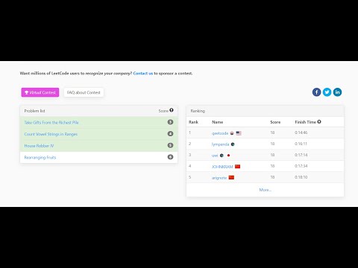Open Rearranging Fruits problem

point(40,157)
